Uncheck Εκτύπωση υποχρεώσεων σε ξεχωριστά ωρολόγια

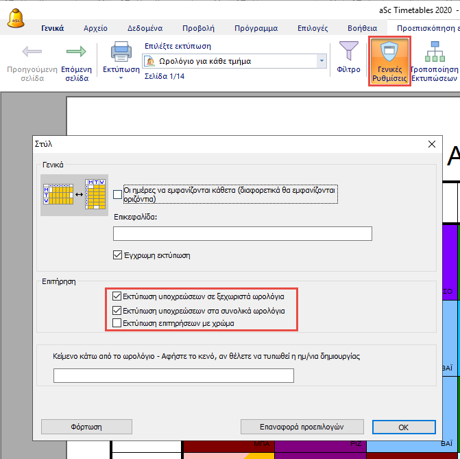pyautogui.click(x=117, y=297)
